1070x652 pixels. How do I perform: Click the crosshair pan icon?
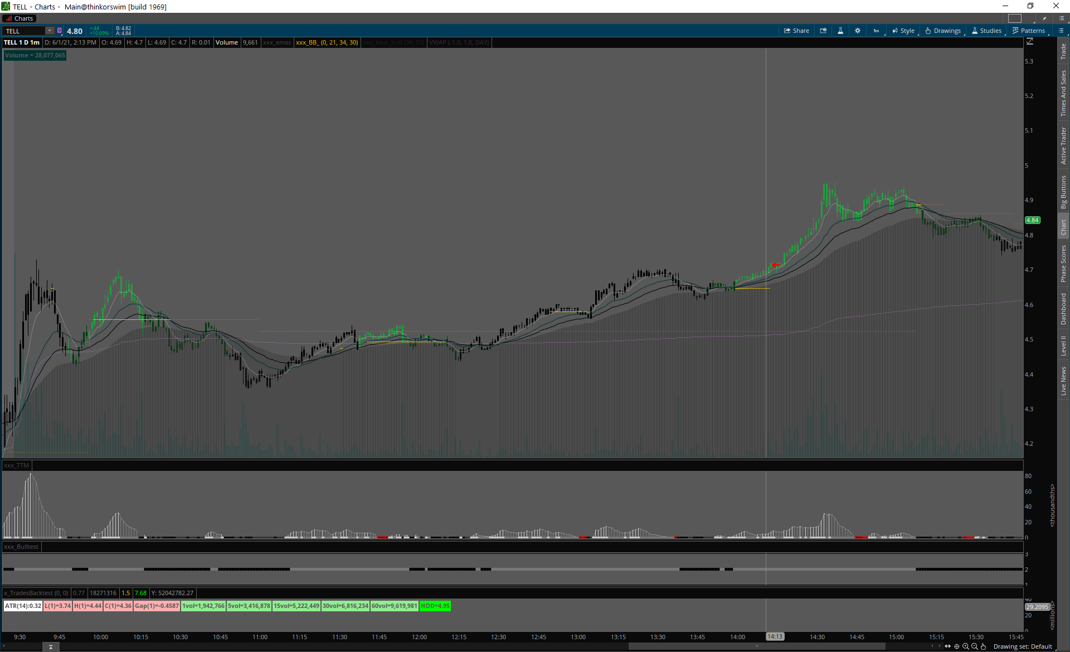click(x=957, y=646)
